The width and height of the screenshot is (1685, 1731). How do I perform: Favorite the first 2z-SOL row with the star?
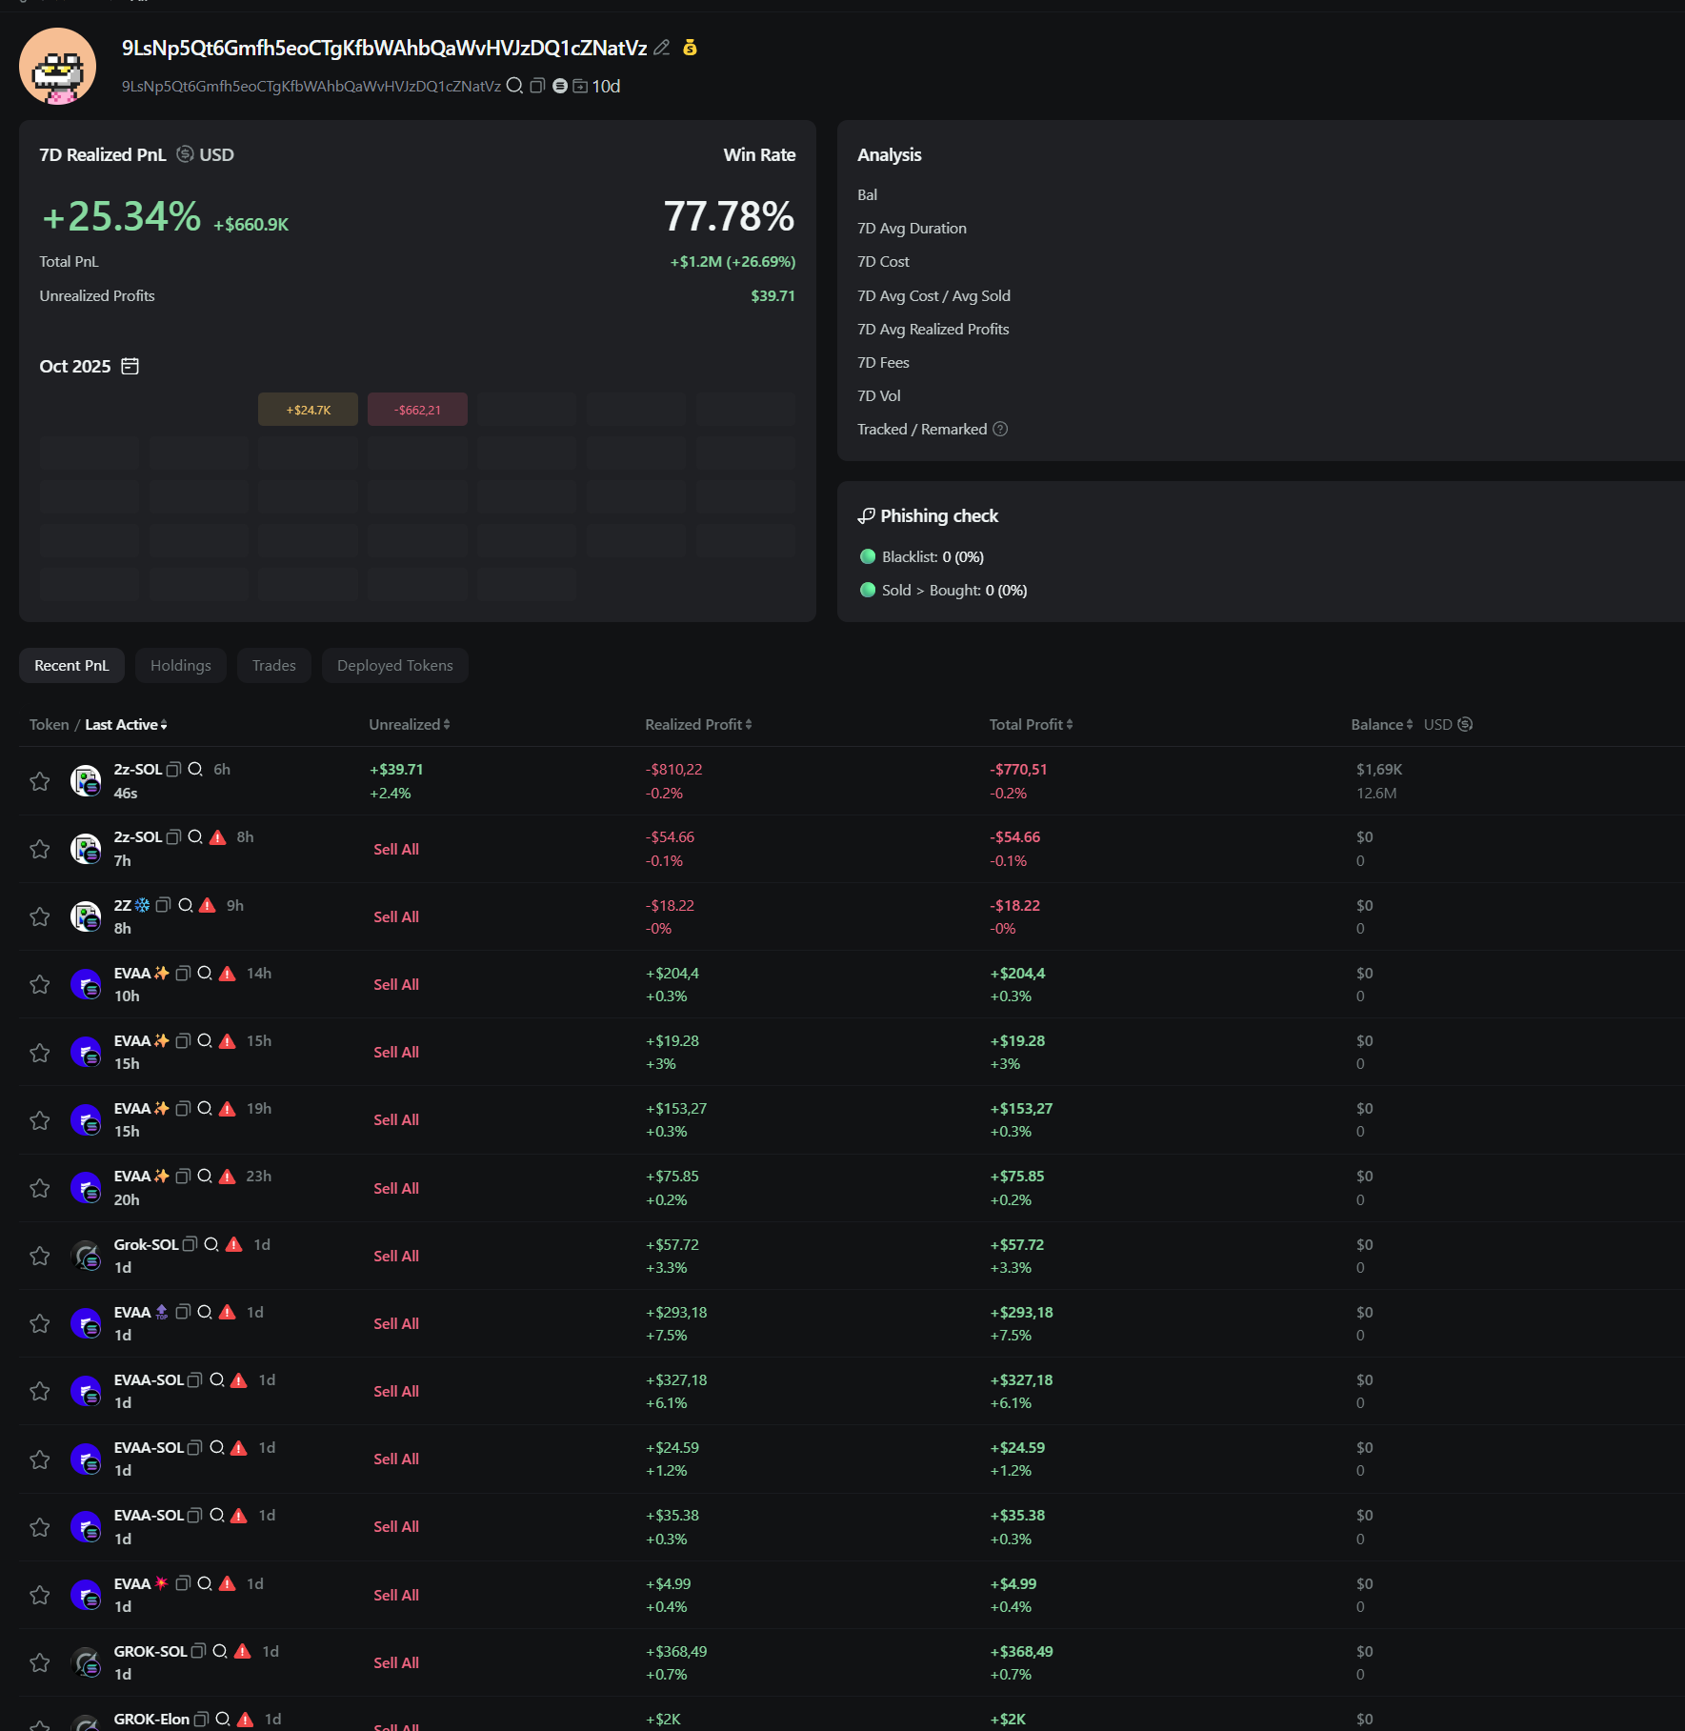click(40, 781)
